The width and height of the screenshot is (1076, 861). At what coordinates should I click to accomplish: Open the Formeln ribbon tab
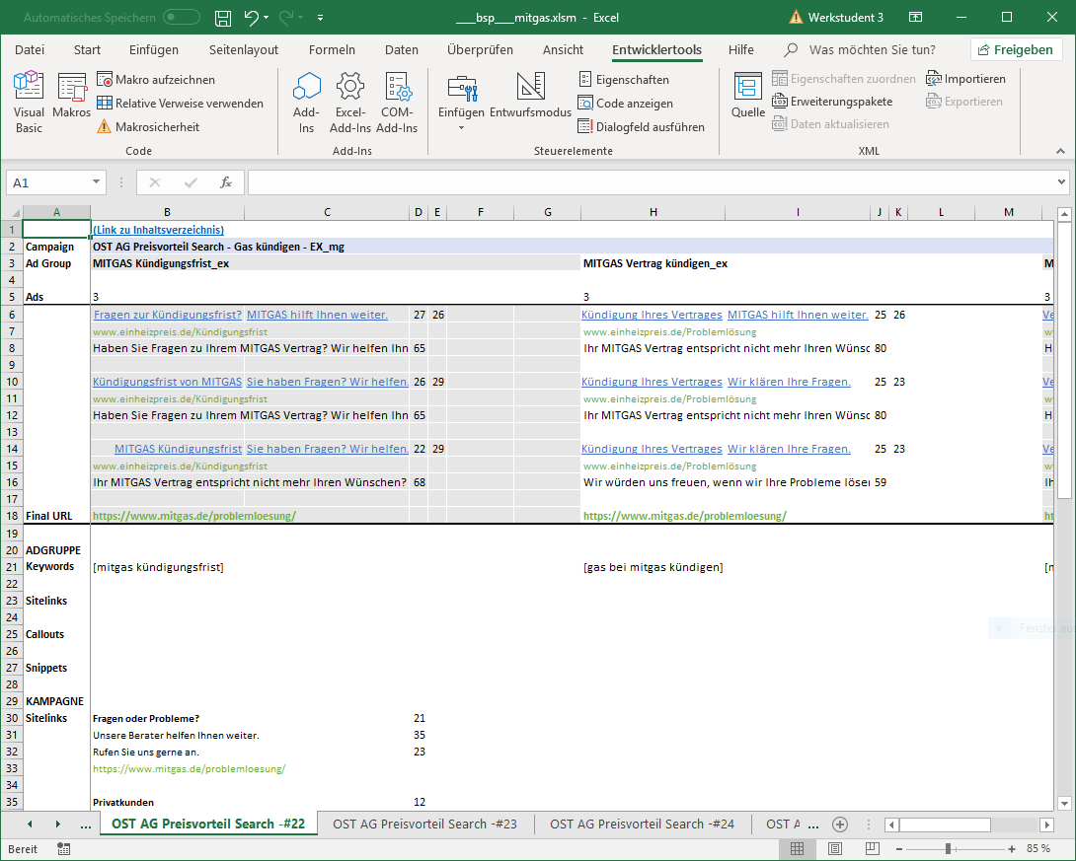point(332,50)
